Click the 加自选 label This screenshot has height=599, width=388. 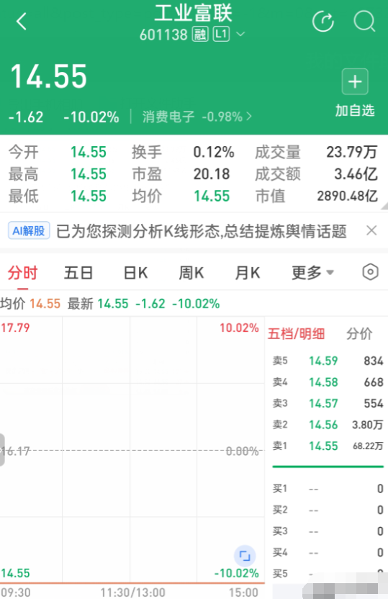tap(355, 110)
